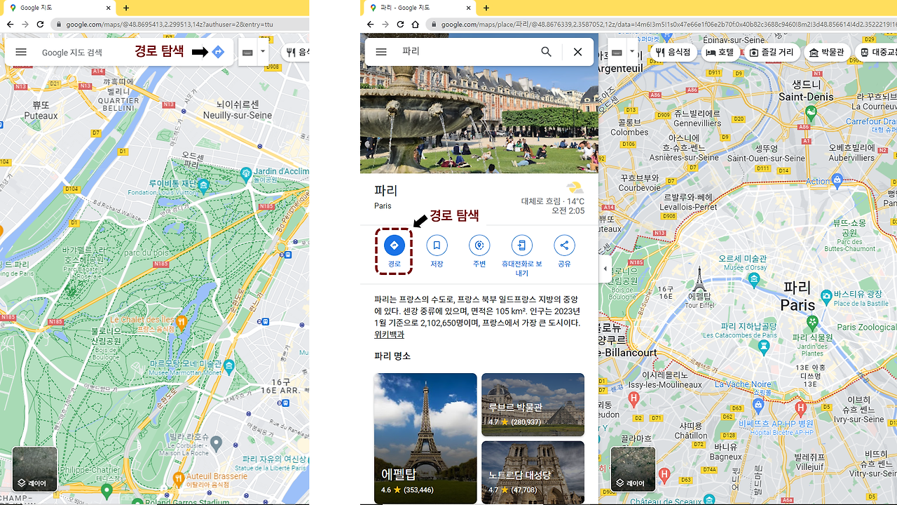Click the 공유 share button
The image size is (897, 505).
pos(564,250)
